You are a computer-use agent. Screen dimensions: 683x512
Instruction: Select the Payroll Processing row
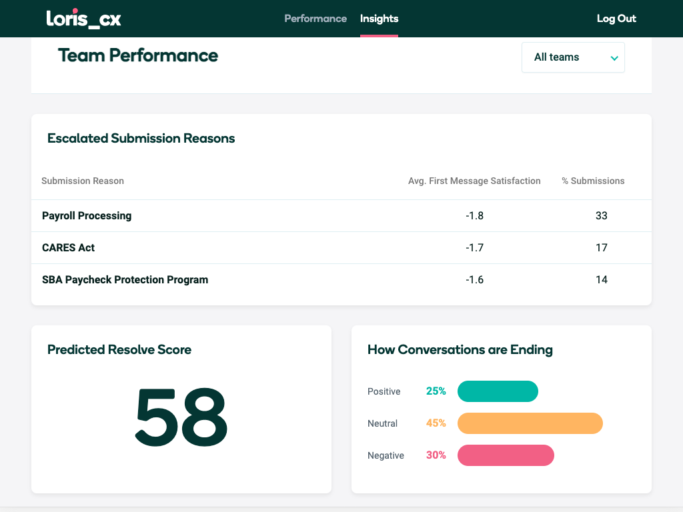(x=87, y=216)
